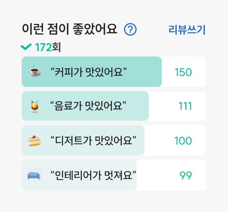Click the green checkmark icon
This screenshot has width=228, height=212.
click(x=26, y=47)
